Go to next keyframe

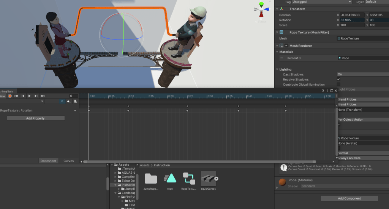click(36, 96)
